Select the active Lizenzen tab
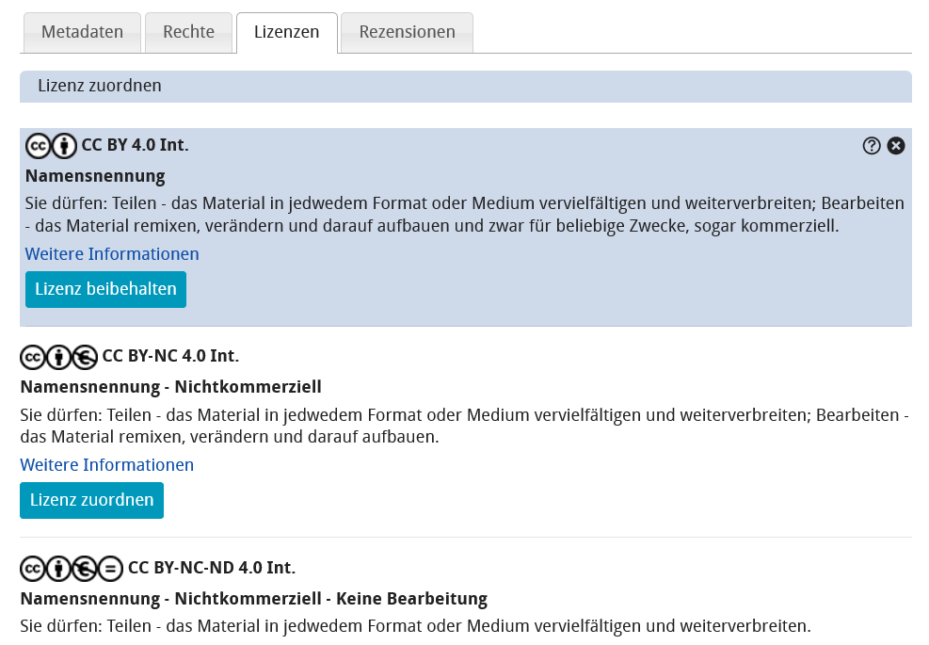The width and height of the screenshot is (929, 645). pos(286,31)
